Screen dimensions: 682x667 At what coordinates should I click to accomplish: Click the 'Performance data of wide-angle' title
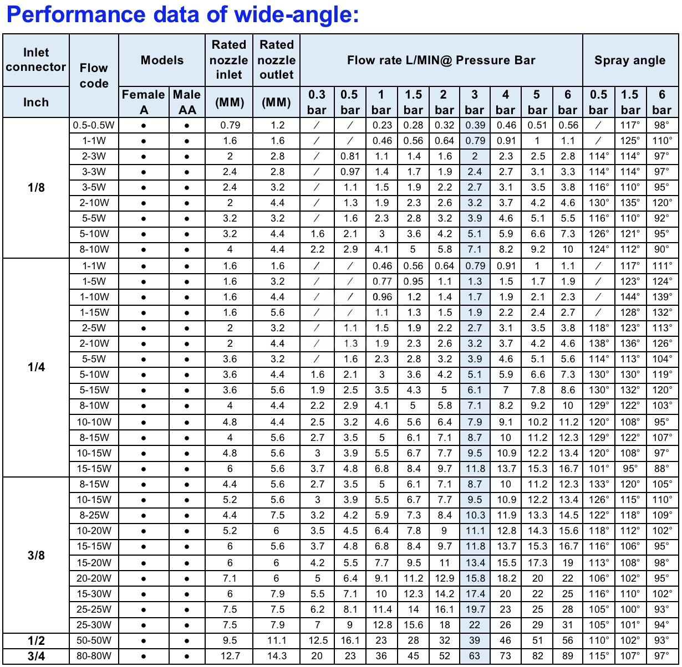[x=182, y=15]
